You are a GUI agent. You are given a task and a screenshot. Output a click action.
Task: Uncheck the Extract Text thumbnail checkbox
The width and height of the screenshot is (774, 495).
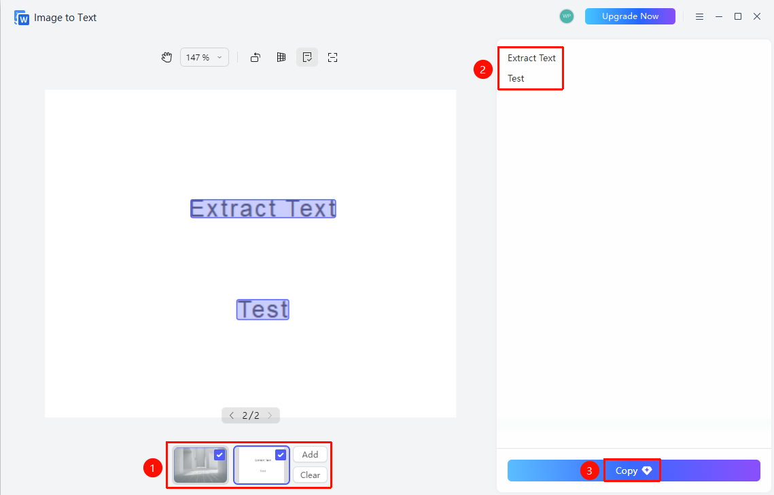coord(281,455)
